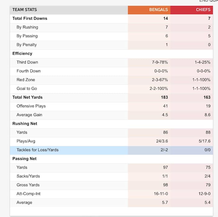Select the Efficiency section heading

(22, 54)
